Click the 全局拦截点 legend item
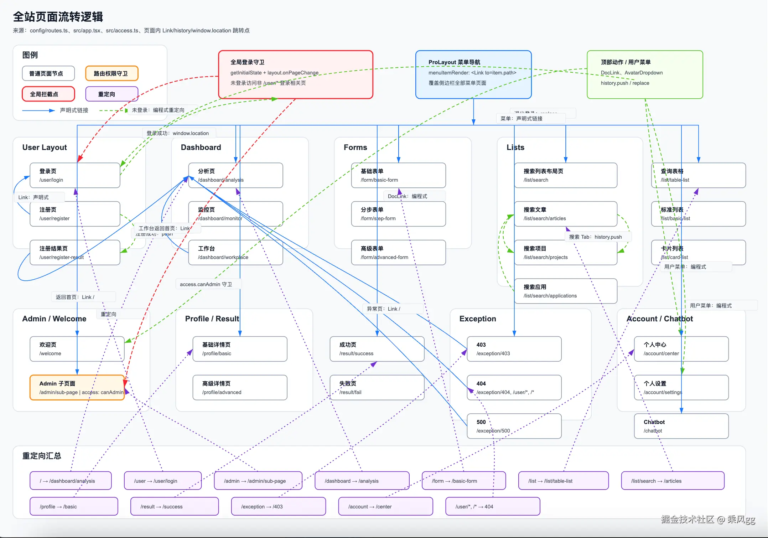This screenshot has height=538, width=768. 48,94
